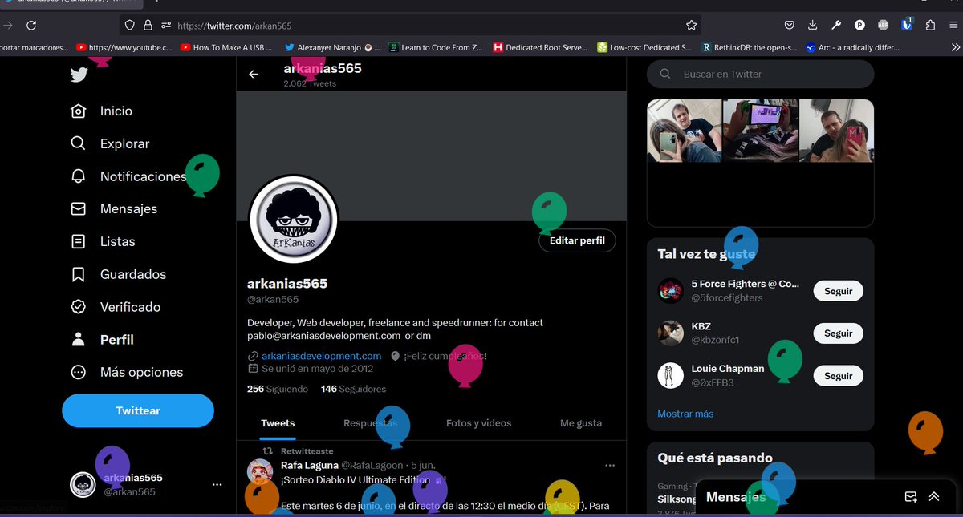963x517 pixels.
Task: Open the Bitwarden extension icon
Action: (x=907, y=25)
